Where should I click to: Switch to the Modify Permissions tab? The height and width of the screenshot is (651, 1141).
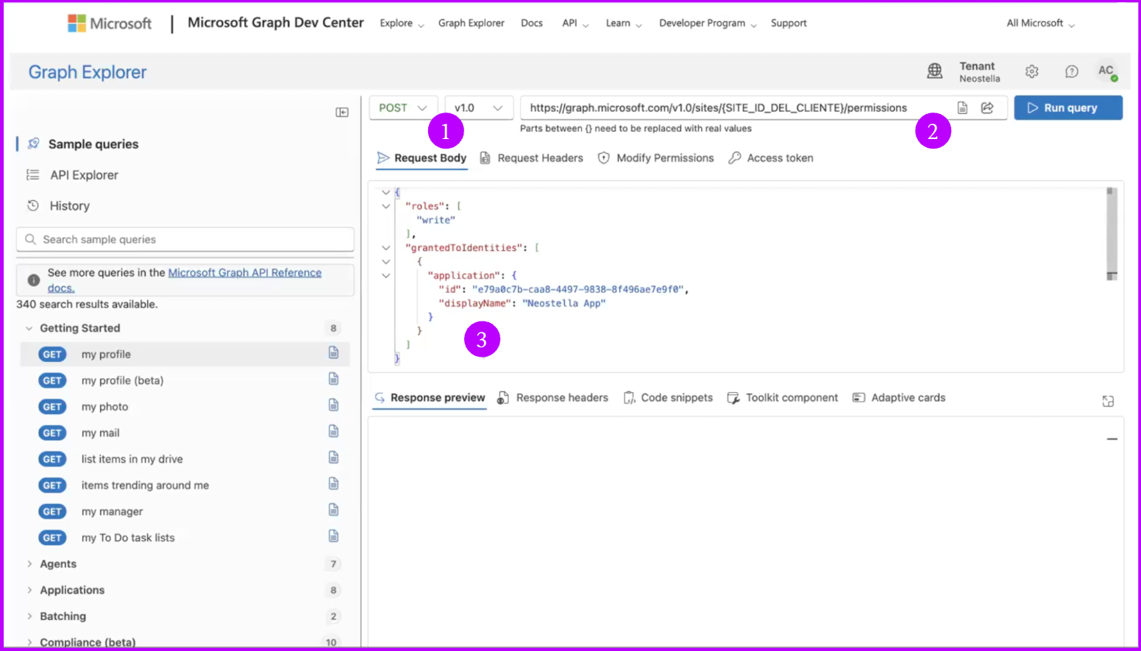[x=655, y=158]
